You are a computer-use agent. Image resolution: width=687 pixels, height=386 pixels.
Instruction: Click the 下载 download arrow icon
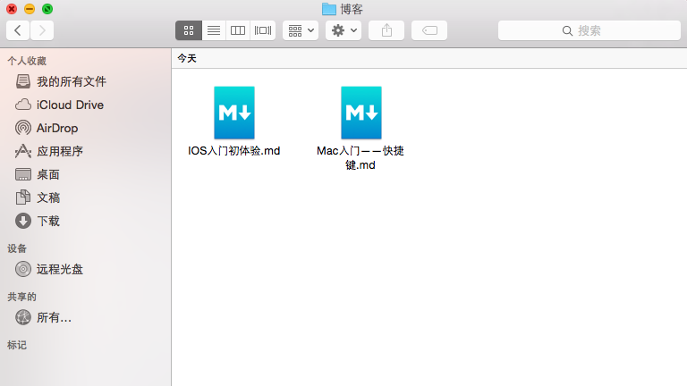click(x=23, y=221)
